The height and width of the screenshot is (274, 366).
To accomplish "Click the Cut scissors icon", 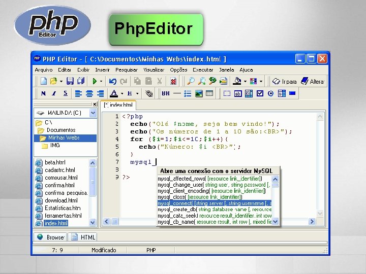I will (160, 81).
